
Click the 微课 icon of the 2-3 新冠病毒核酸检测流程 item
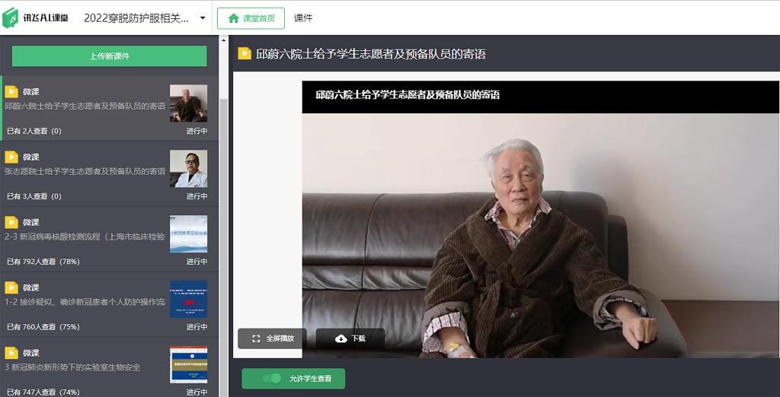tap(11, 223)
